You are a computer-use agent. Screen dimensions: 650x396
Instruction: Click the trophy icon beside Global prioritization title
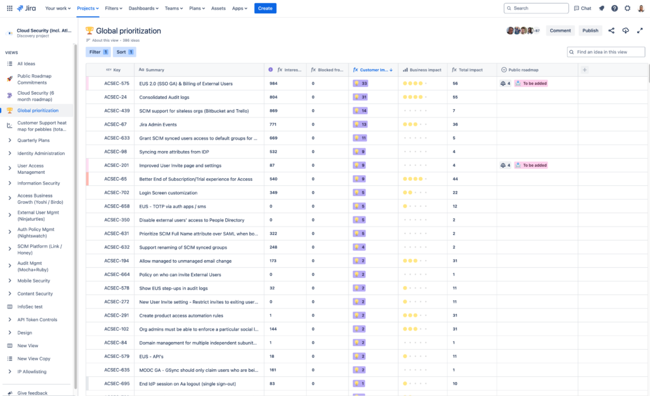(89, 30)
